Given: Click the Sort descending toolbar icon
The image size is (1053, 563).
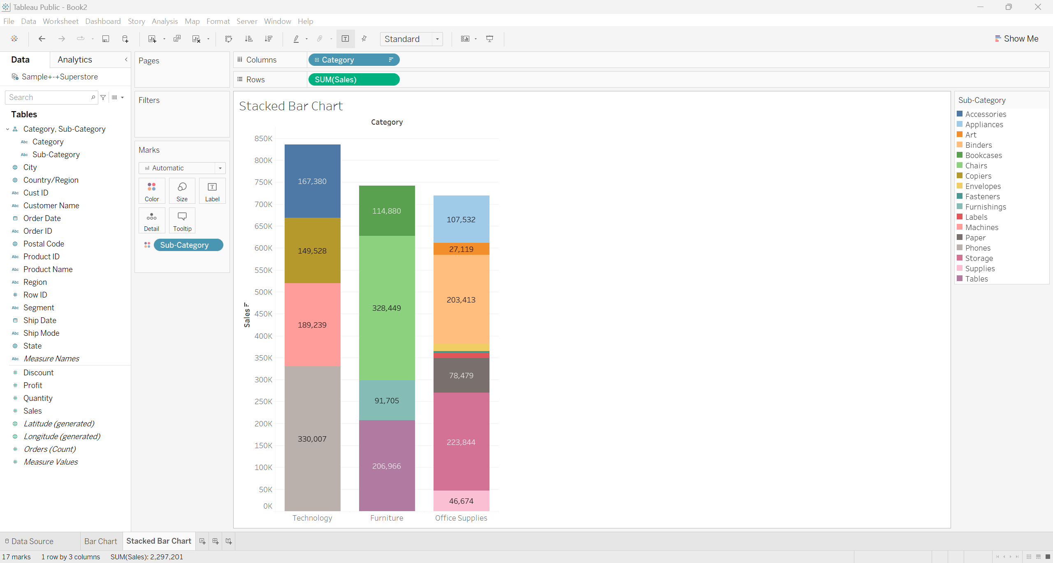Looking at the screenshot, I should (x=269, y=39).
